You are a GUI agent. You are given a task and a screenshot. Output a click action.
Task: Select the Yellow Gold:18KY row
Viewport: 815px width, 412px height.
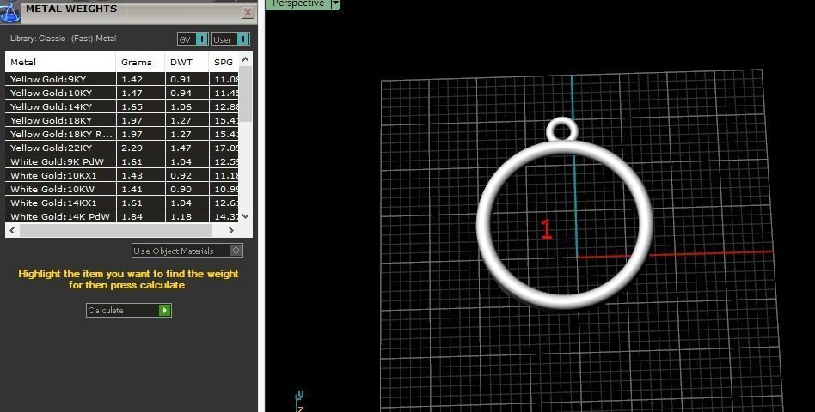click(x=122, y=120)
